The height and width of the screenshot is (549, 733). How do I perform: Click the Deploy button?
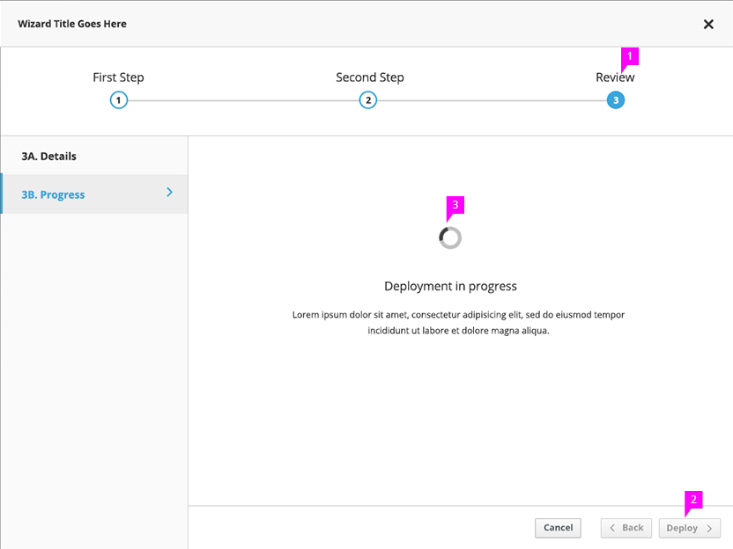(690, 528)
